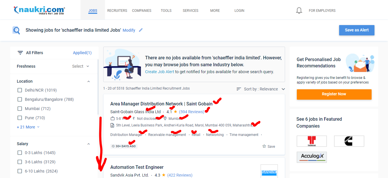Open the JOBS menu
388x178 pixels.
click(93, 11)
